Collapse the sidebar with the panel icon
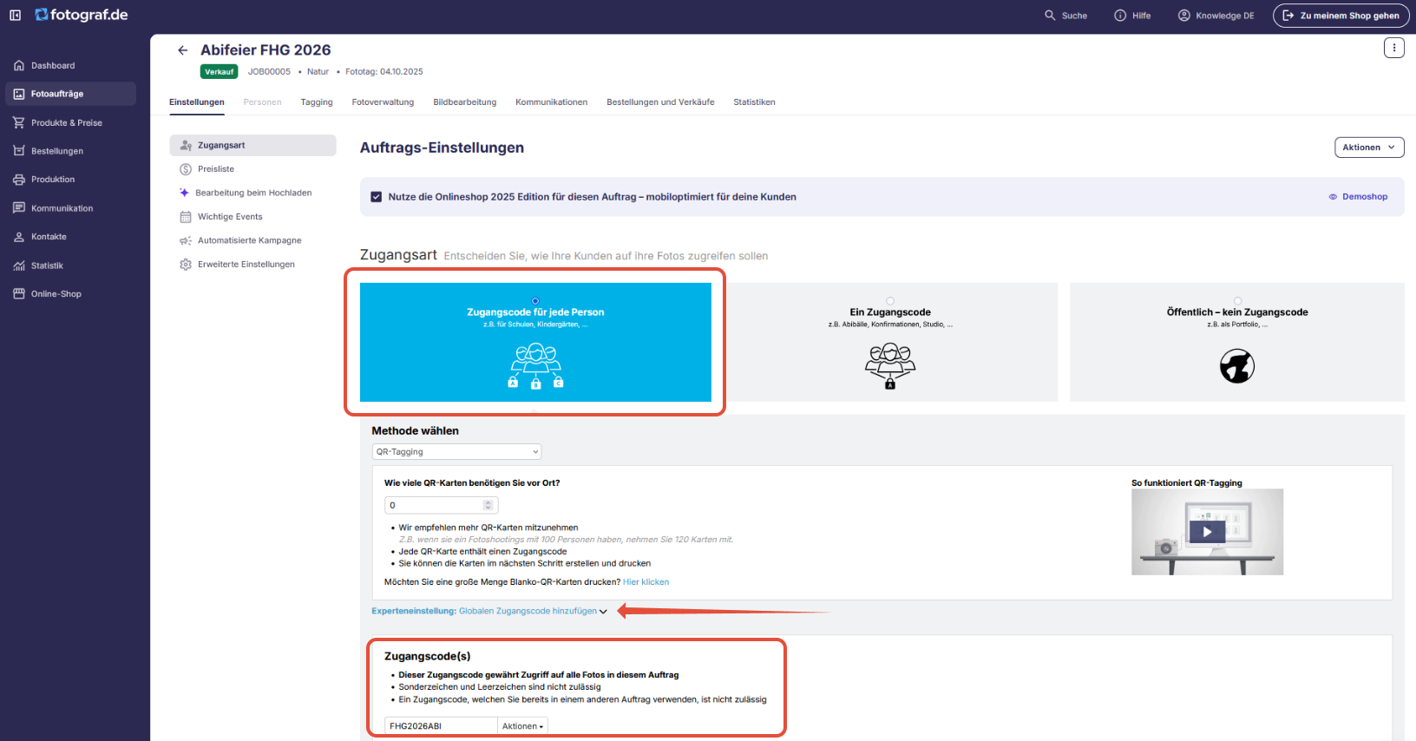The width and height of the screenshot is (1416, 741). click(x=15, y=15)
